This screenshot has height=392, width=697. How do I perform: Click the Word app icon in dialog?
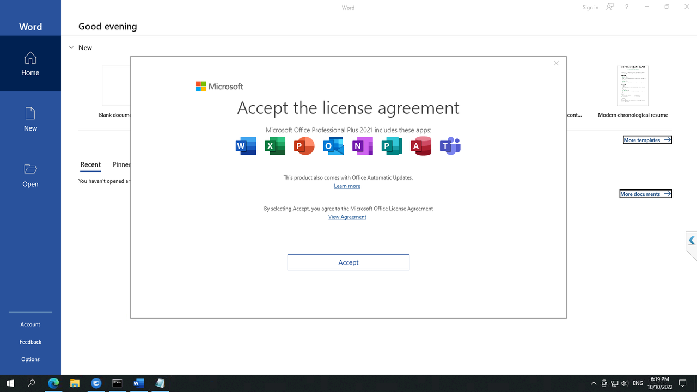tap(246, 146)
